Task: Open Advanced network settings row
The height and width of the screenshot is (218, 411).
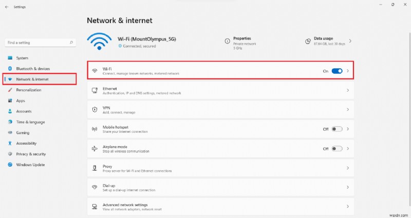Action: tap(220, 207)
